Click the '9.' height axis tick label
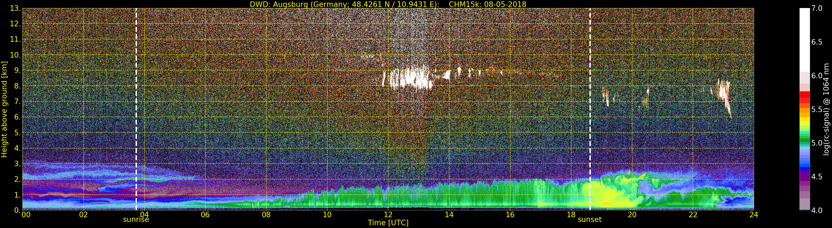This screenshot has width=832, height=228. point(17,70)
